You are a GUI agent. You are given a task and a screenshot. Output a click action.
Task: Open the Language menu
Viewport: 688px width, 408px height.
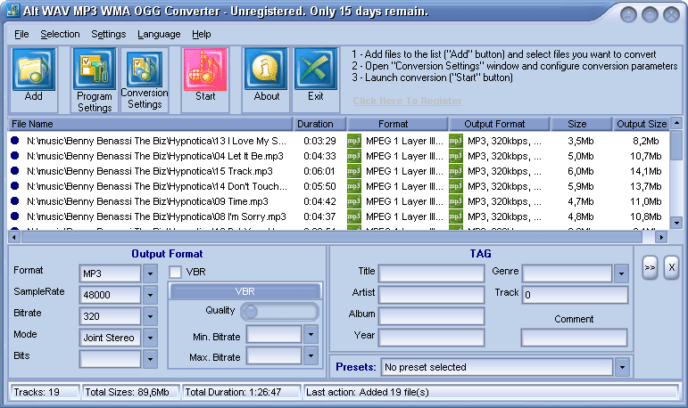click(159, 34)
